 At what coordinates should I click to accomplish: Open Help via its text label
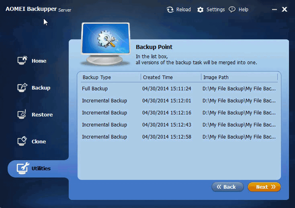[x=244, y=9]
